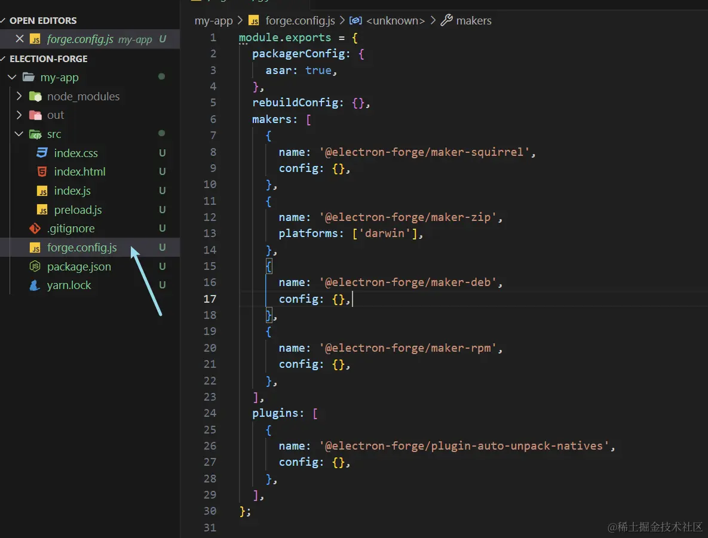Open package.json file
Image resolution: width=708 pixels, height=538 pixels.
click(x=79, y=267)
